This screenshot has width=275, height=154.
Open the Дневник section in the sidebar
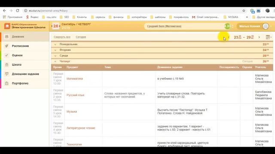click(x=25, y=37)
